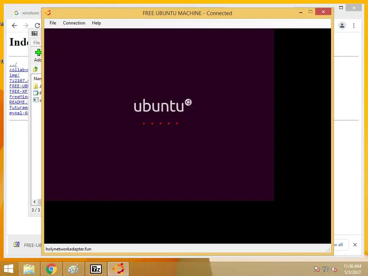Click the Name column header in 7-Zip
This screenshot has width=368, height=276.
[x=37, y=79]
